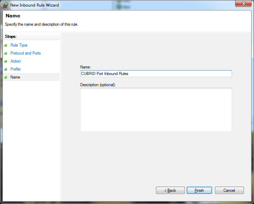Click the "Steps:" sidebar heading

click(x=11, y=36)
